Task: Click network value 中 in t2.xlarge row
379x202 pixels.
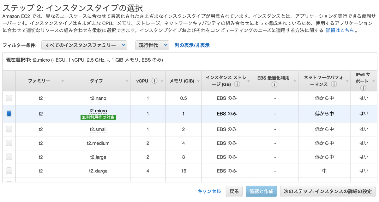Action: (324, 171)
